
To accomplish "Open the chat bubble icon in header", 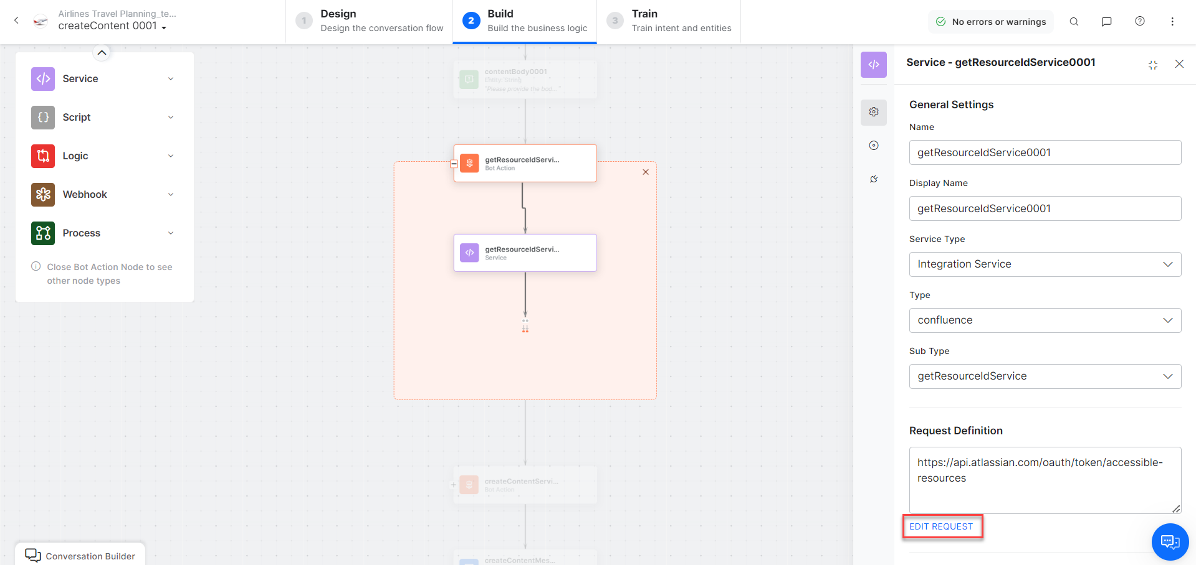I will [x=1106, y=22].
